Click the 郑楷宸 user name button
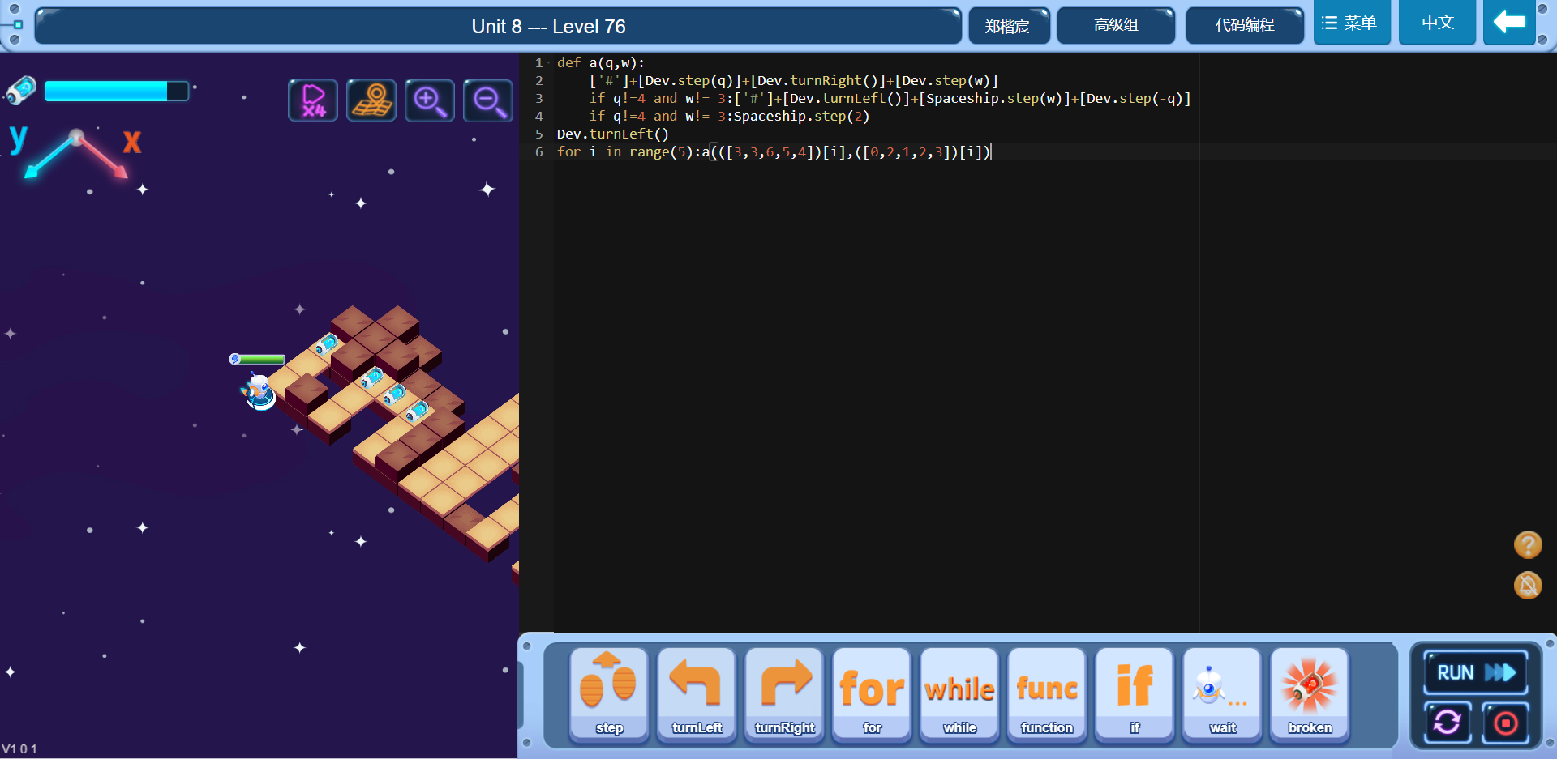This screenshot has height=759, width=1557. click(x=1009, y=26)
